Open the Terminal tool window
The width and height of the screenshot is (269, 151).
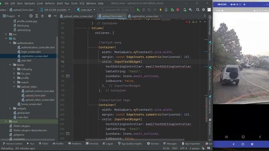coord(92,143)
